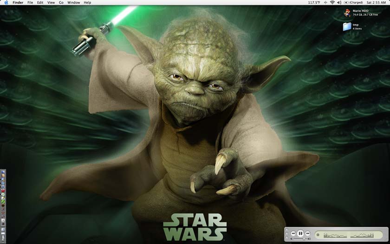The height and width of the screenshot is (244, 390).
Task: Open the Go menu
Action: 61,2
